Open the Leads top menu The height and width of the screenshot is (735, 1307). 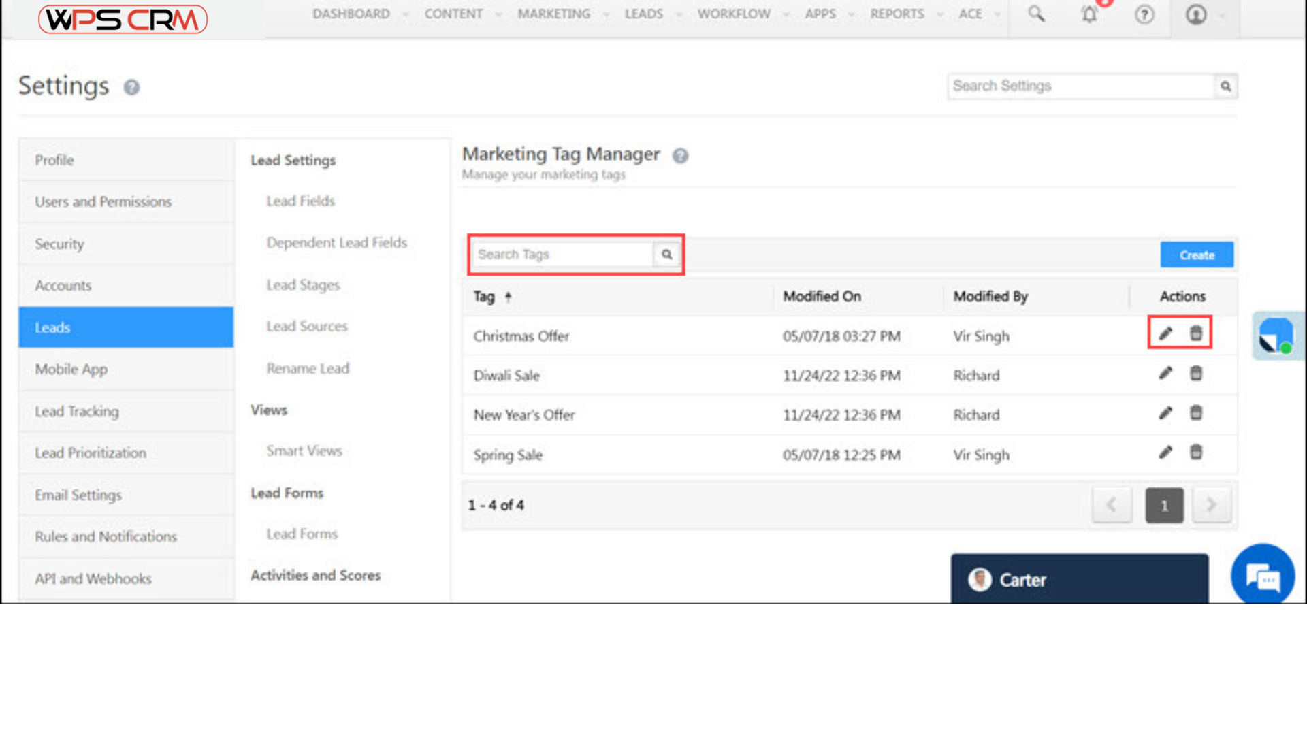tap(644, 14)
